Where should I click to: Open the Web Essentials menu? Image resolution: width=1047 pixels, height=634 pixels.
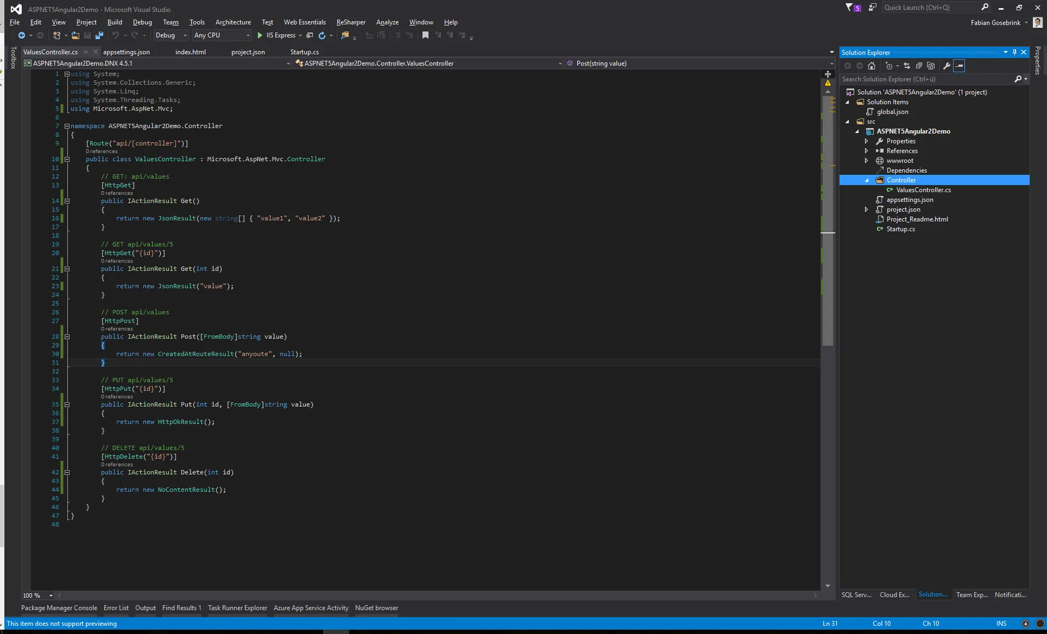tap(305, 22)
